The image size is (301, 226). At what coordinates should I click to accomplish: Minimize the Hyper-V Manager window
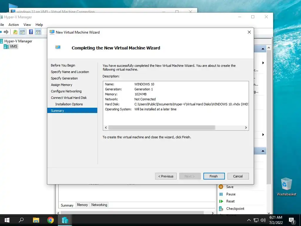coord(240,17)
